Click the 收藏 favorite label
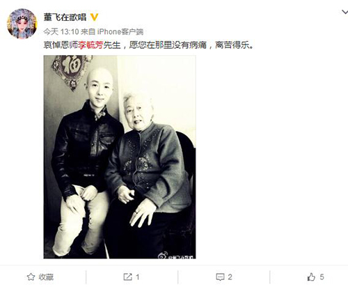 click(x=46, y=277)
